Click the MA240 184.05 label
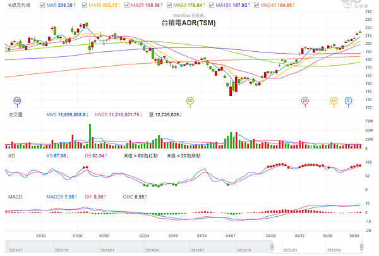 277,5
